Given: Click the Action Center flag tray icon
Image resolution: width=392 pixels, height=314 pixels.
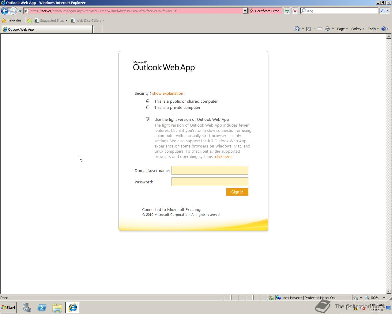Looking at the screenshot, I should [348, 308].
